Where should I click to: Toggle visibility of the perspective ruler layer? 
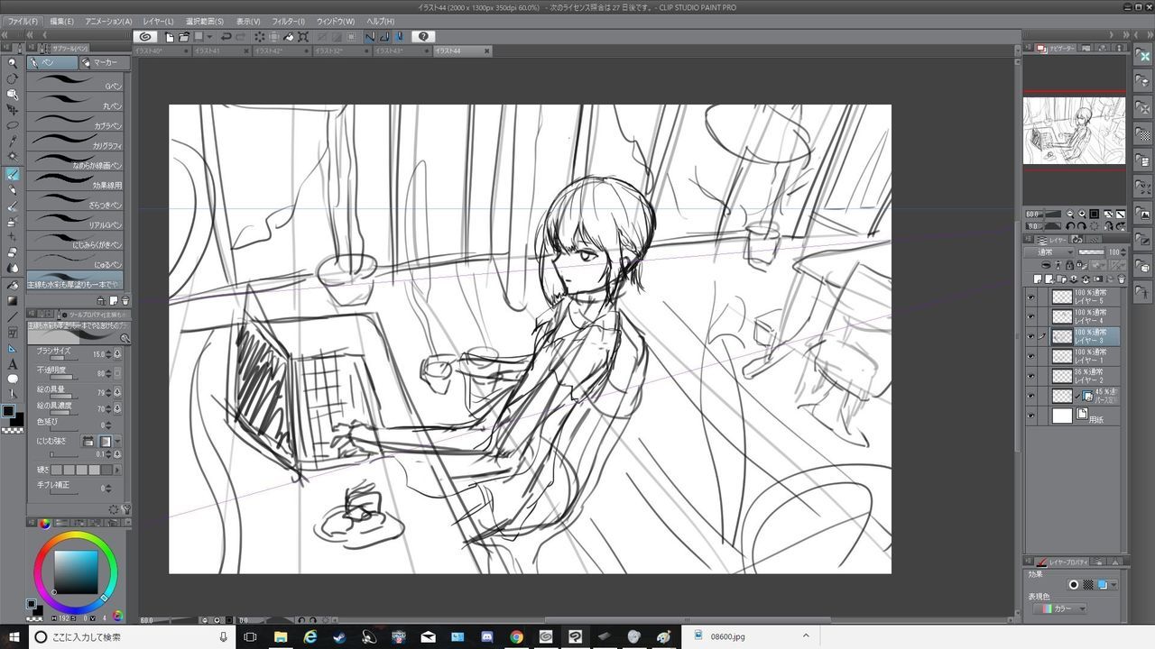[1031, 395]
